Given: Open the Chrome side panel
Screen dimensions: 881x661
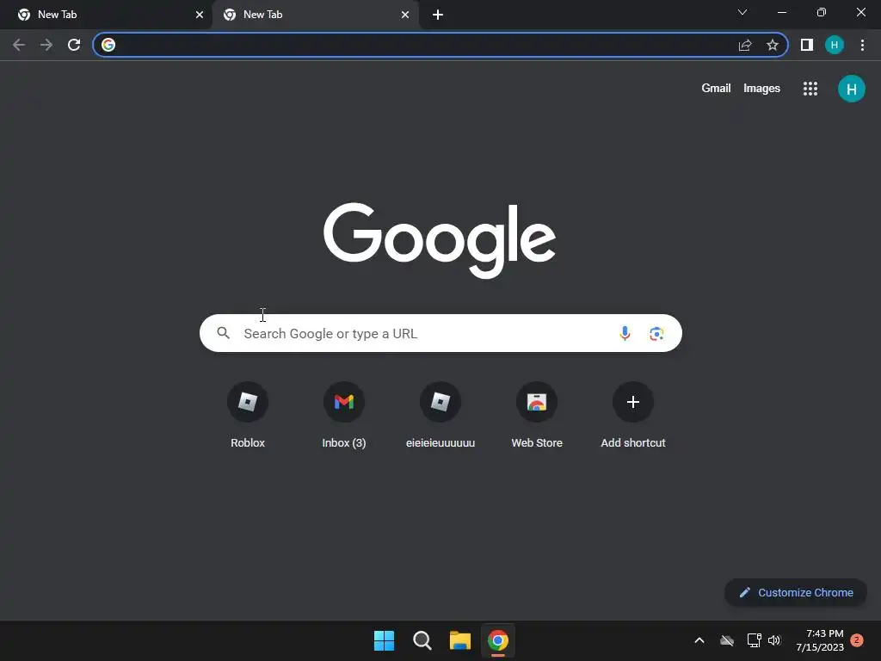Looking at the screenshot, I should coord(807,45).
